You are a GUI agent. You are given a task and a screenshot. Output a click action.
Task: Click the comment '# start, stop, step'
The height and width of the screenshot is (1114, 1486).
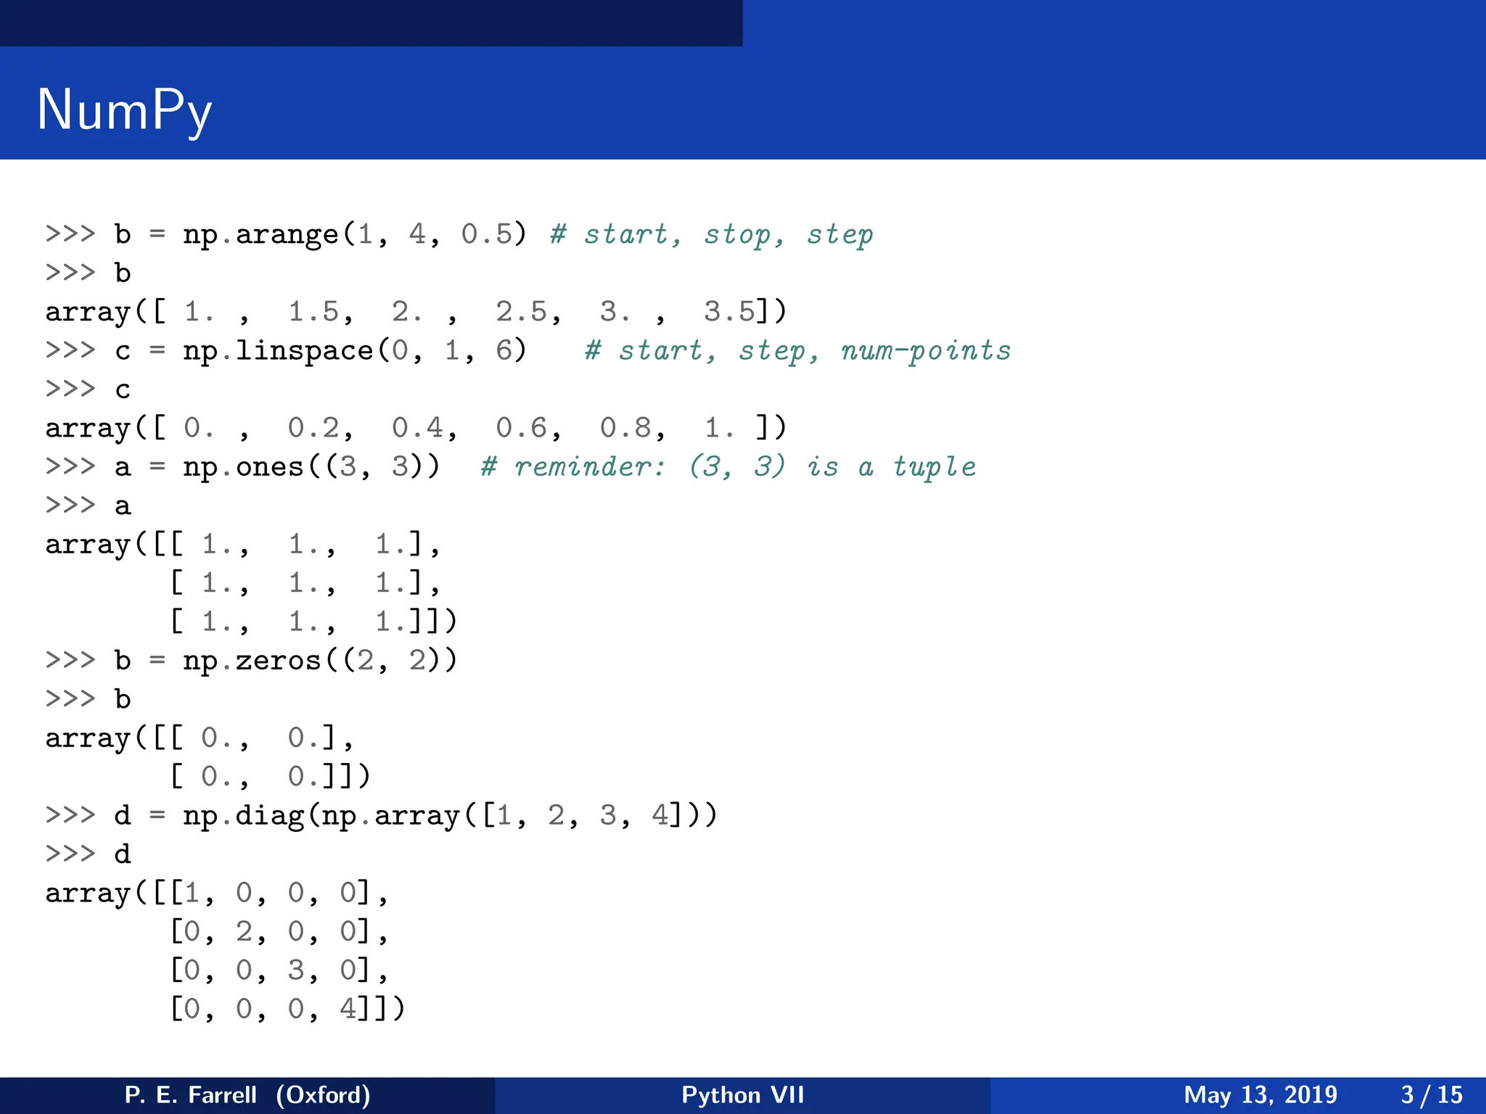tap(712, 234)
